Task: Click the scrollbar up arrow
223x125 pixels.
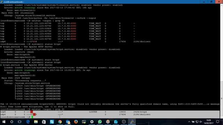Action: (x=222, y=5)
